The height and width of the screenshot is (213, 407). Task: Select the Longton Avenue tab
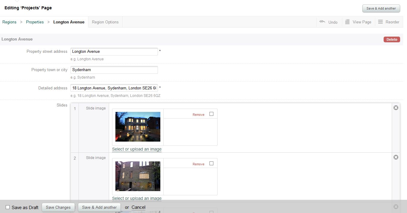pyautogui.click(x=69, y=22)
